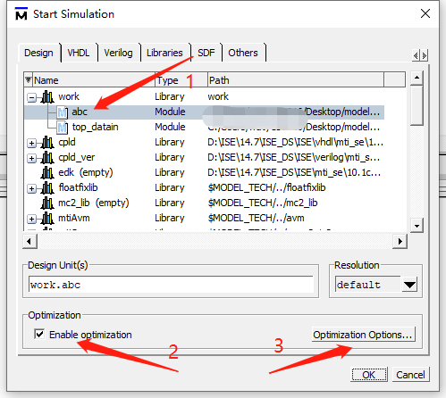The width and height of the screenshot is (446, 398).
Task: Open Optimization Options dialog
Action: (363, 335)
